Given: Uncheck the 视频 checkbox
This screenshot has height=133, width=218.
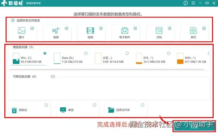Looking at the screenshot, I should (x=101, y=28).
